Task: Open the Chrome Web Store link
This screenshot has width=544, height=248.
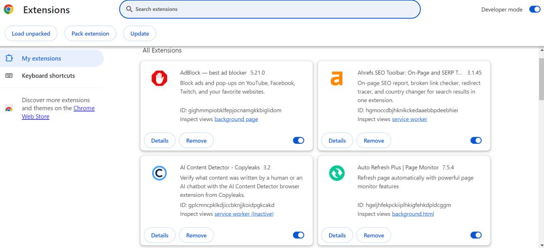Action: coord(58,112)
